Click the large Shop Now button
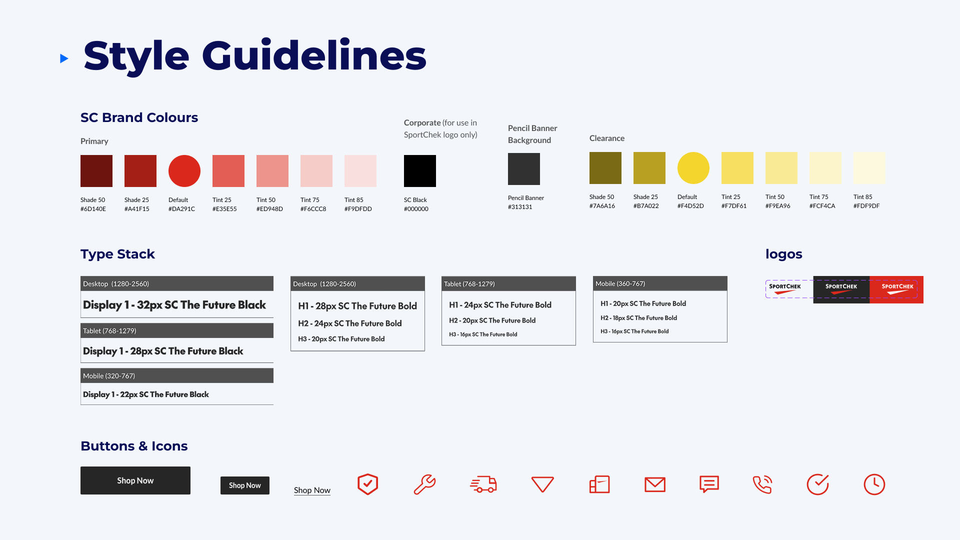The height and width of the screenshot is (540, 960). point(135,480)
